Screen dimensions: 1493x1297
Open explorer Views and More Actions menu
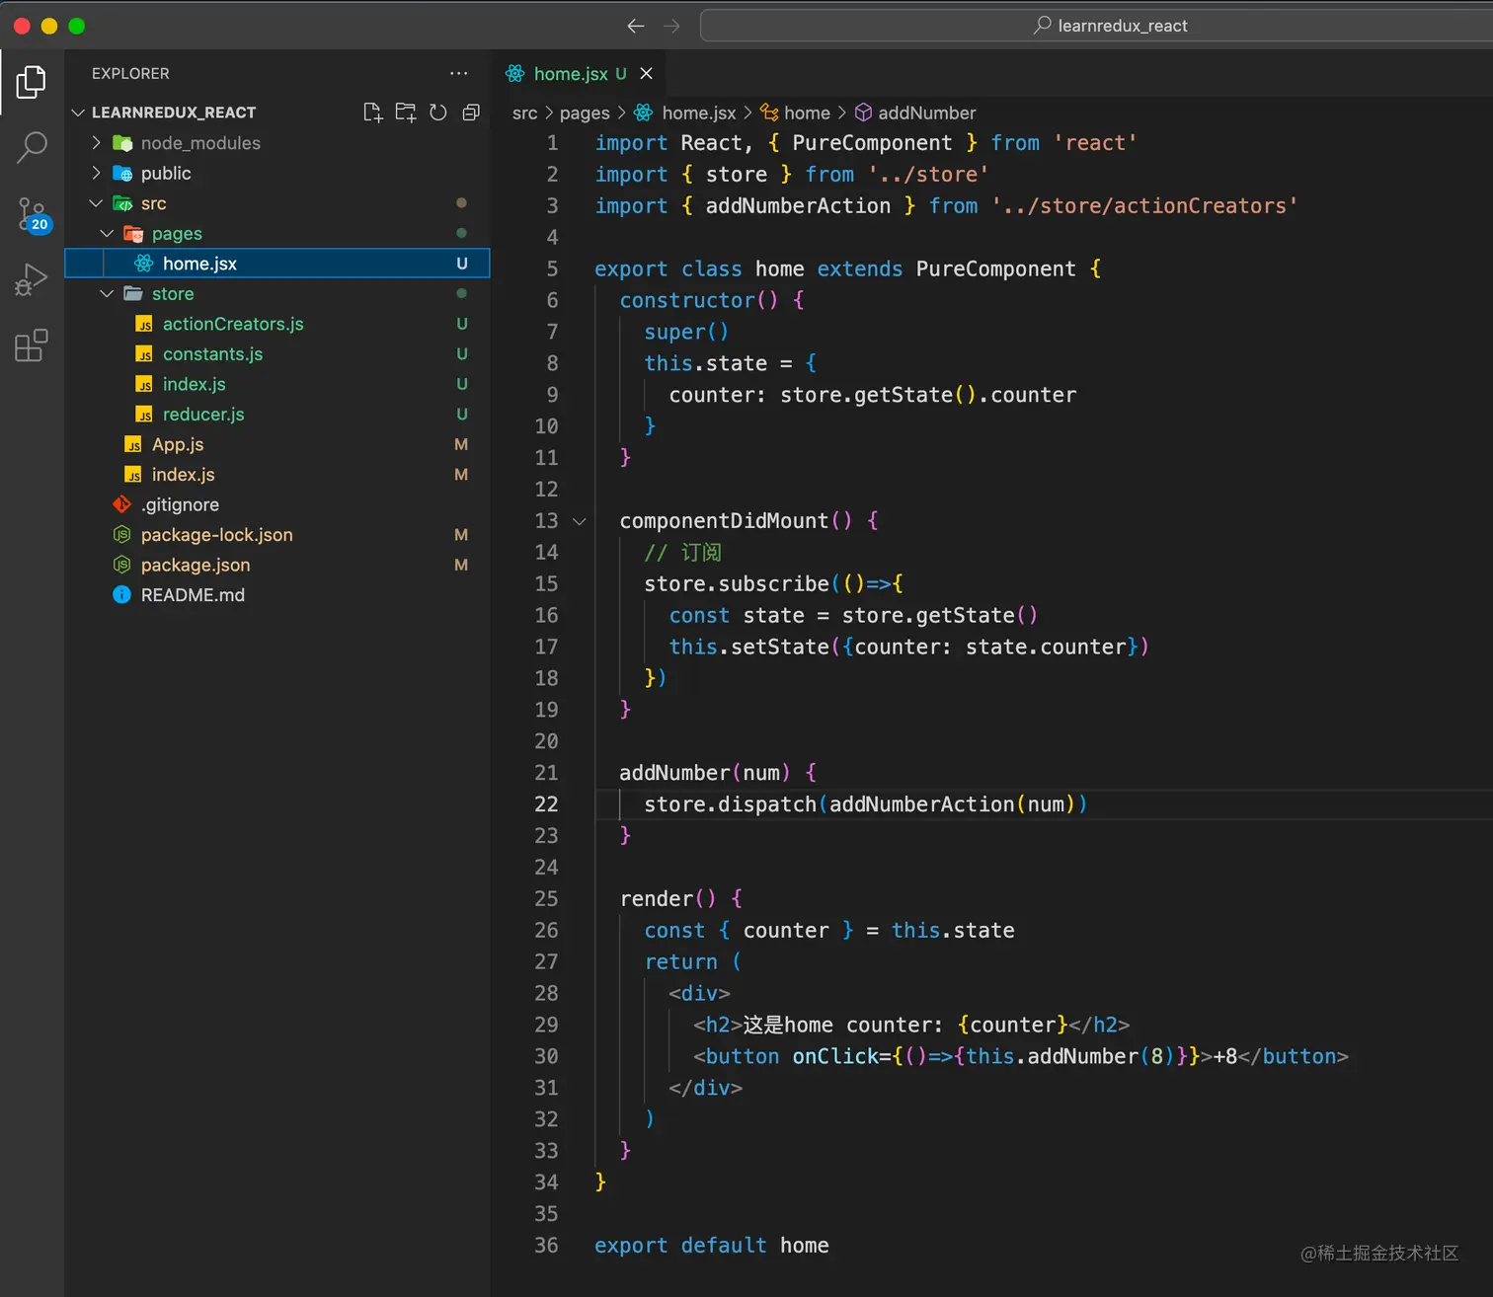[x=459, y=74]
